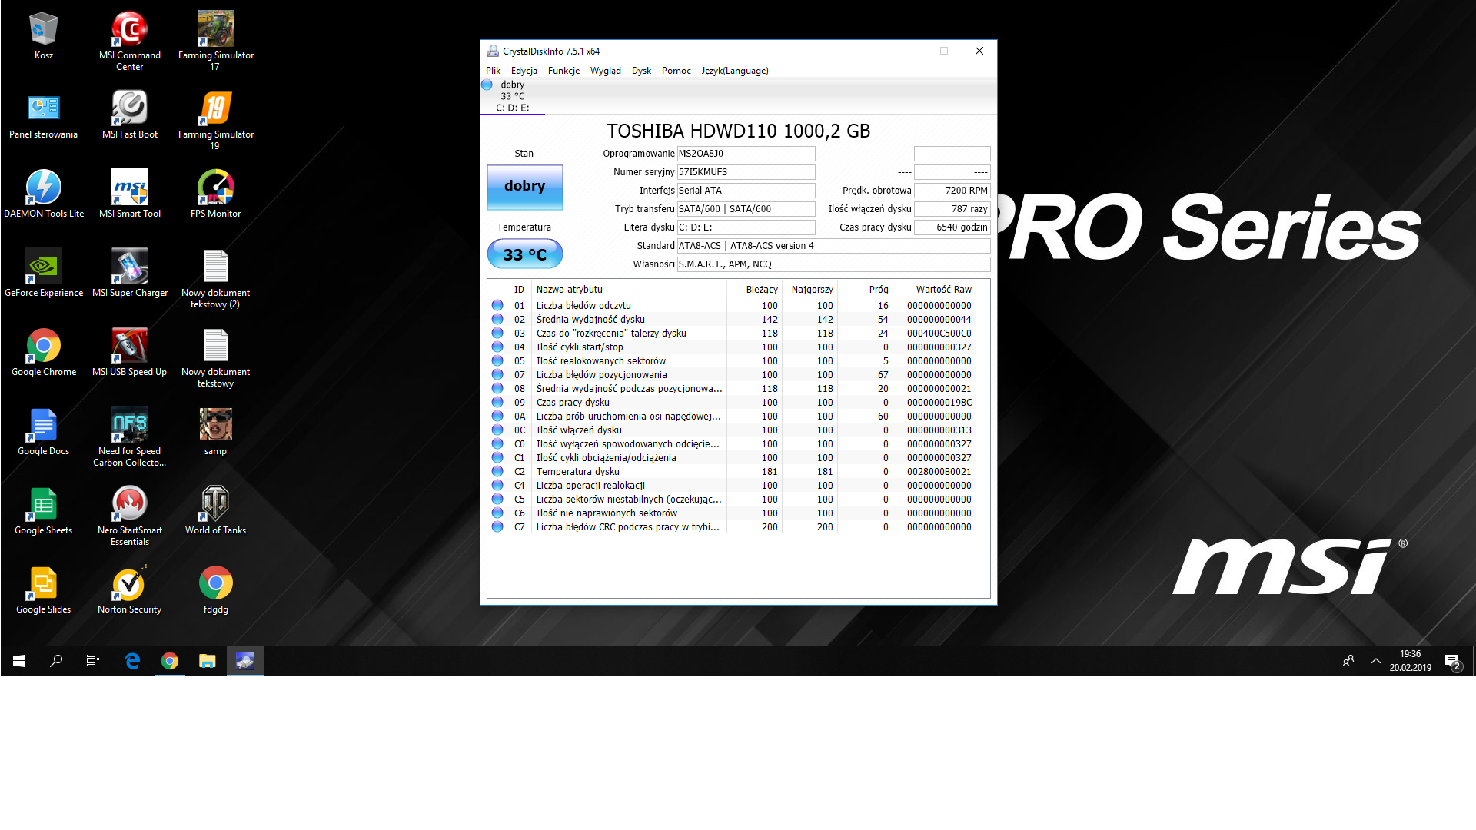Click the 33 °C temperature button
The image size is (1476, 830).
click(x=525, y=254)
